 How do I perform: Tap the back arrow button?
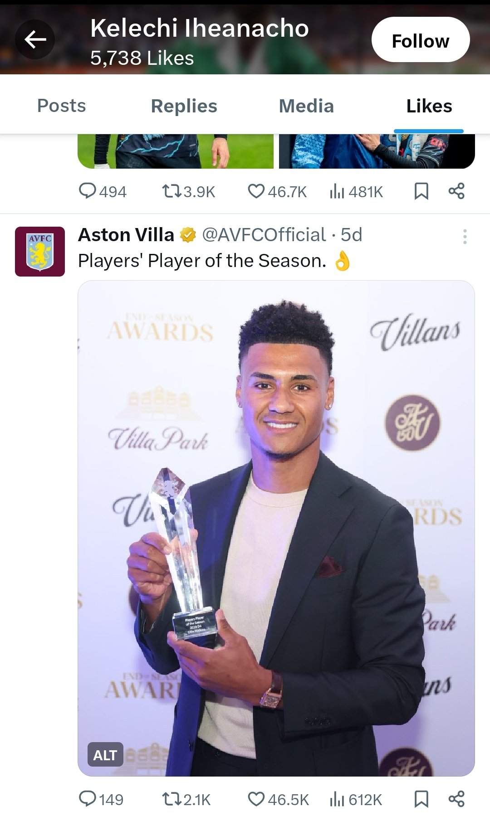(35, 39)
